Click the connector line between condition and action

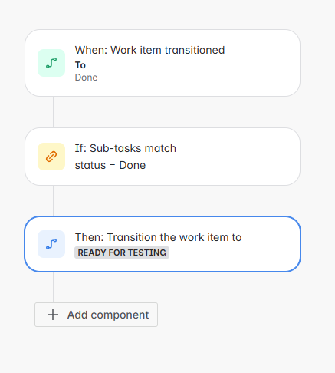coord(54,201)
